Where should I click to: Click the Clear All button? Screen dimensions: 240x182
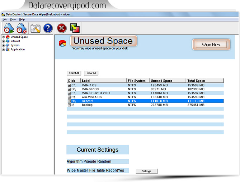pos(91,73)
